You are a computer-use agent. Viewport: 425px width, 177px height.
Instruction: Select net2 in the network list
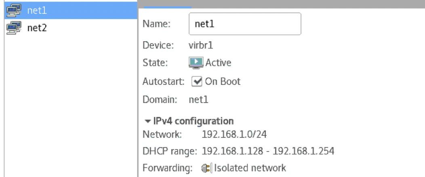70,27
